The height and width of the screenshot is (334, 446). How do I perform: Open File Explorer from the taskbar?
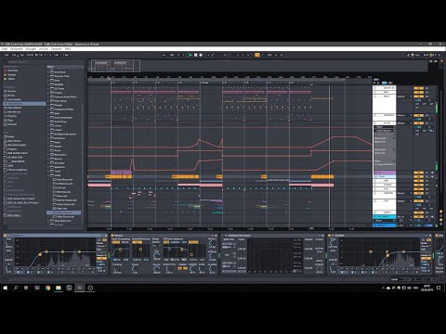(x=59, y=288)
